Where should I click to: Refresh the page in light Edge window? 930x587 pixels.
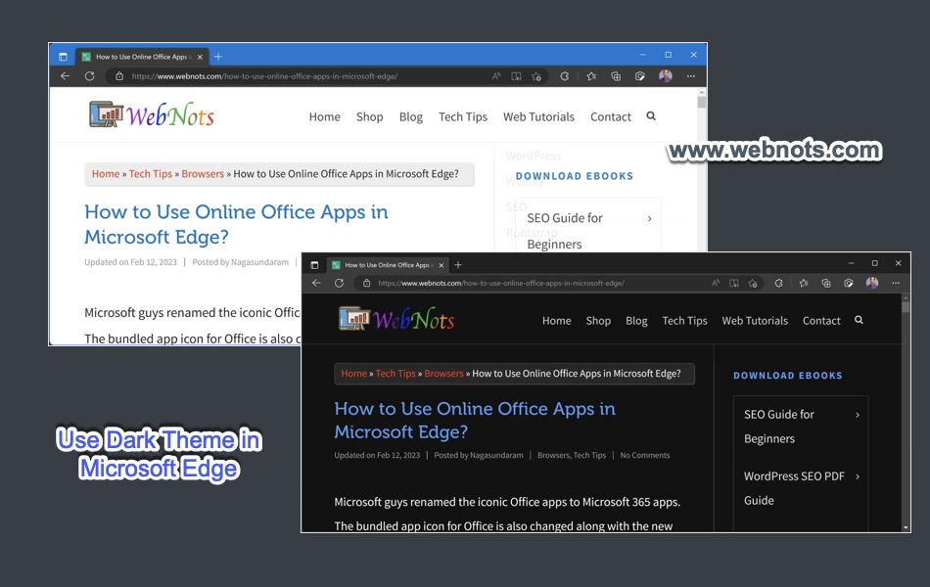click(89, 76)
